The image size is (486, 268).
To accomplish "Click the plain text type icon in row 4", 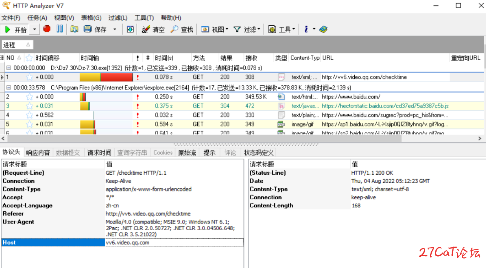I will (x=281, y=115).
